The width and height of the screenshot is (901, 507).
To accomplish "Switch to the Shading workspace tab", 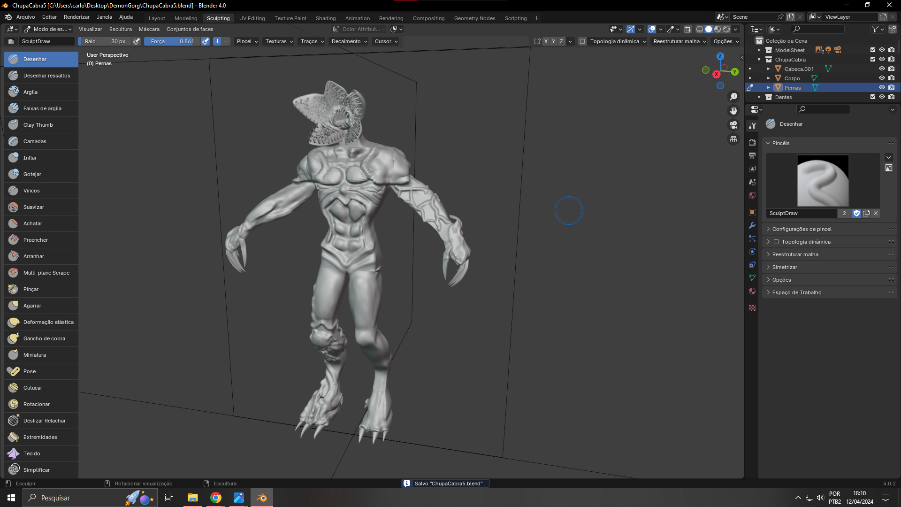I will point(325,18).
